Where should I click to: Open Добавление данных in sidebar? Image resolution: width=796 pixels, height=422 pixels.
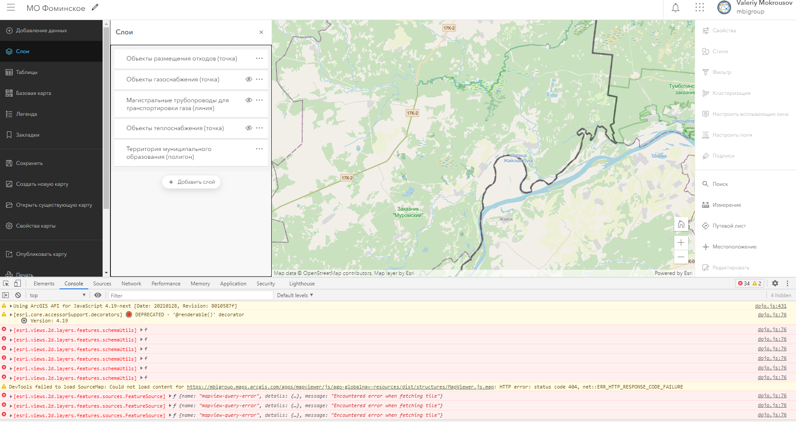click(x=51, y=30)
